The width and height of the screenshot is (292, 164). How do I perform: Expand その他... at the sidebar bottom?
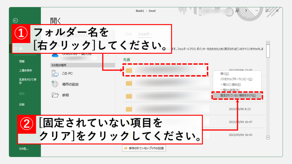(24, 149)
